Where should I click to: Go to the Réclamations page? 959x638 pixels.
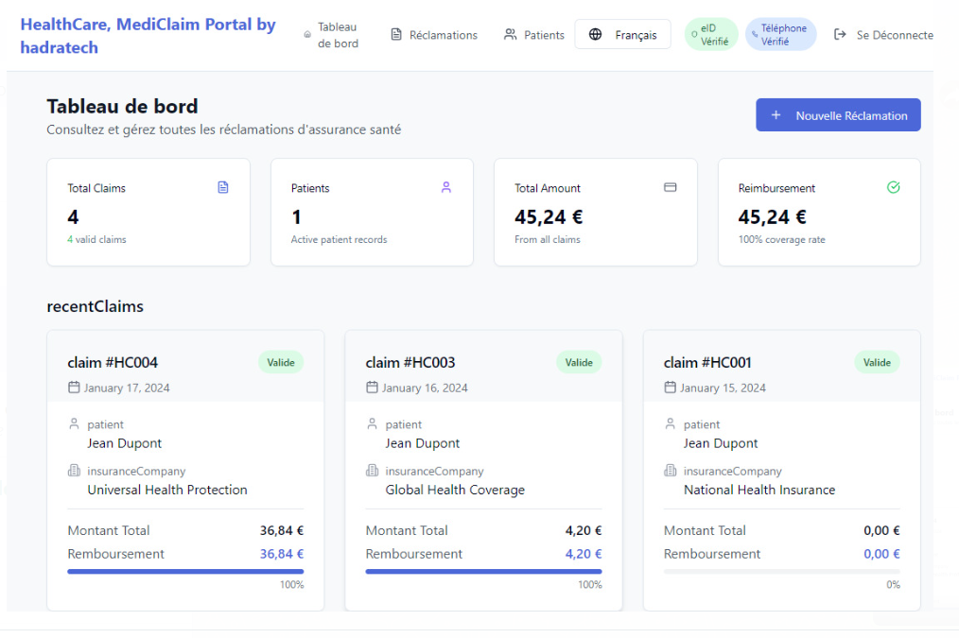pos(434,35)
